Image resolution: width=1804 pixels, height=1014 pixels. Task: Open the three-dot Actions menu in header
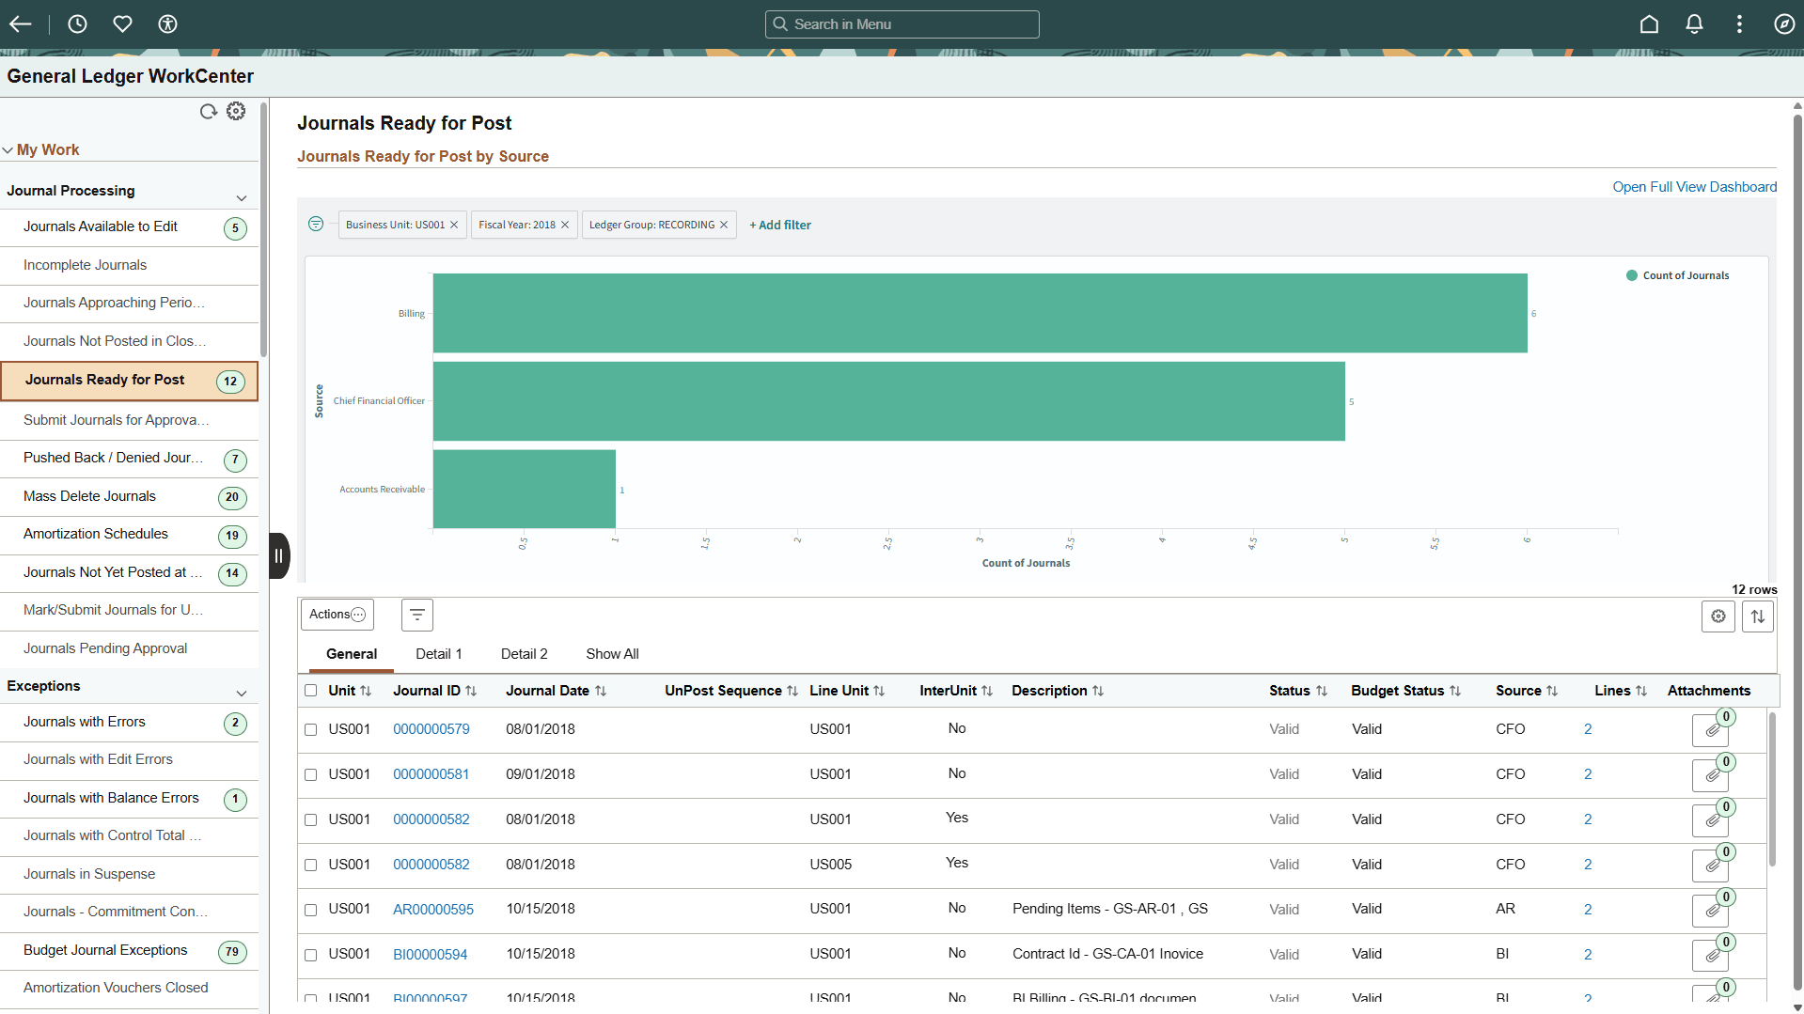tap(1739, 24)
